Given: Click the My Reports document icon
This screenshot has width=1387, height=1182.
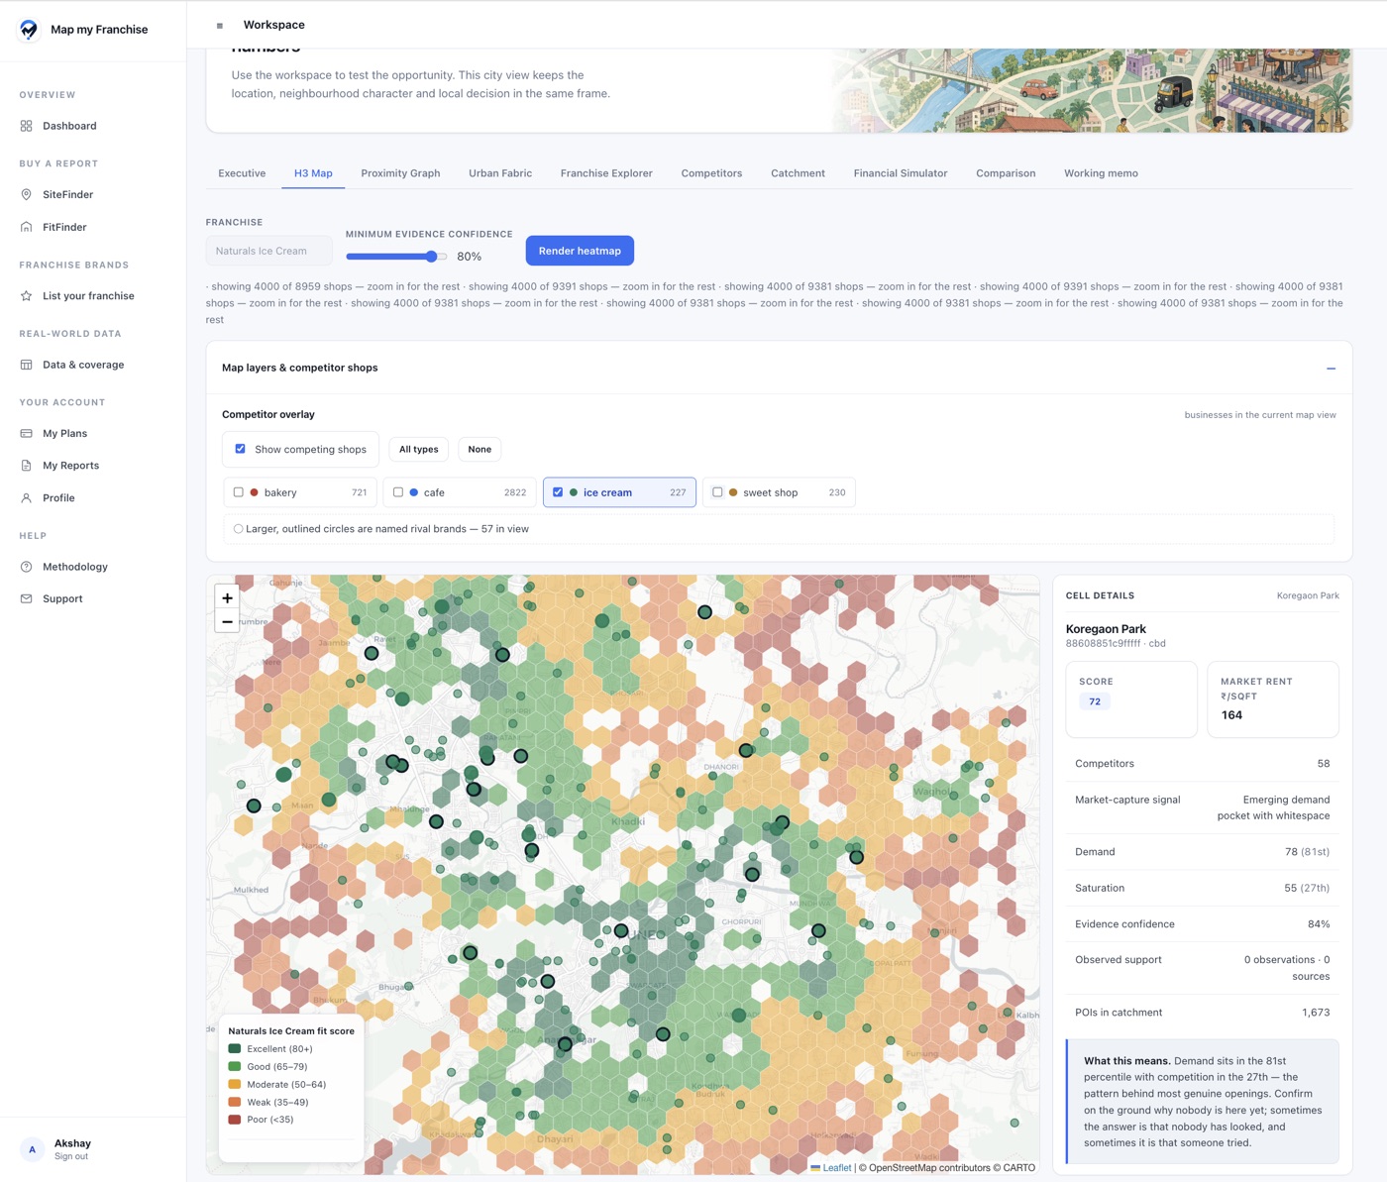Looking at the screenshot, I should pyautogui.click(x=27, y=466).
